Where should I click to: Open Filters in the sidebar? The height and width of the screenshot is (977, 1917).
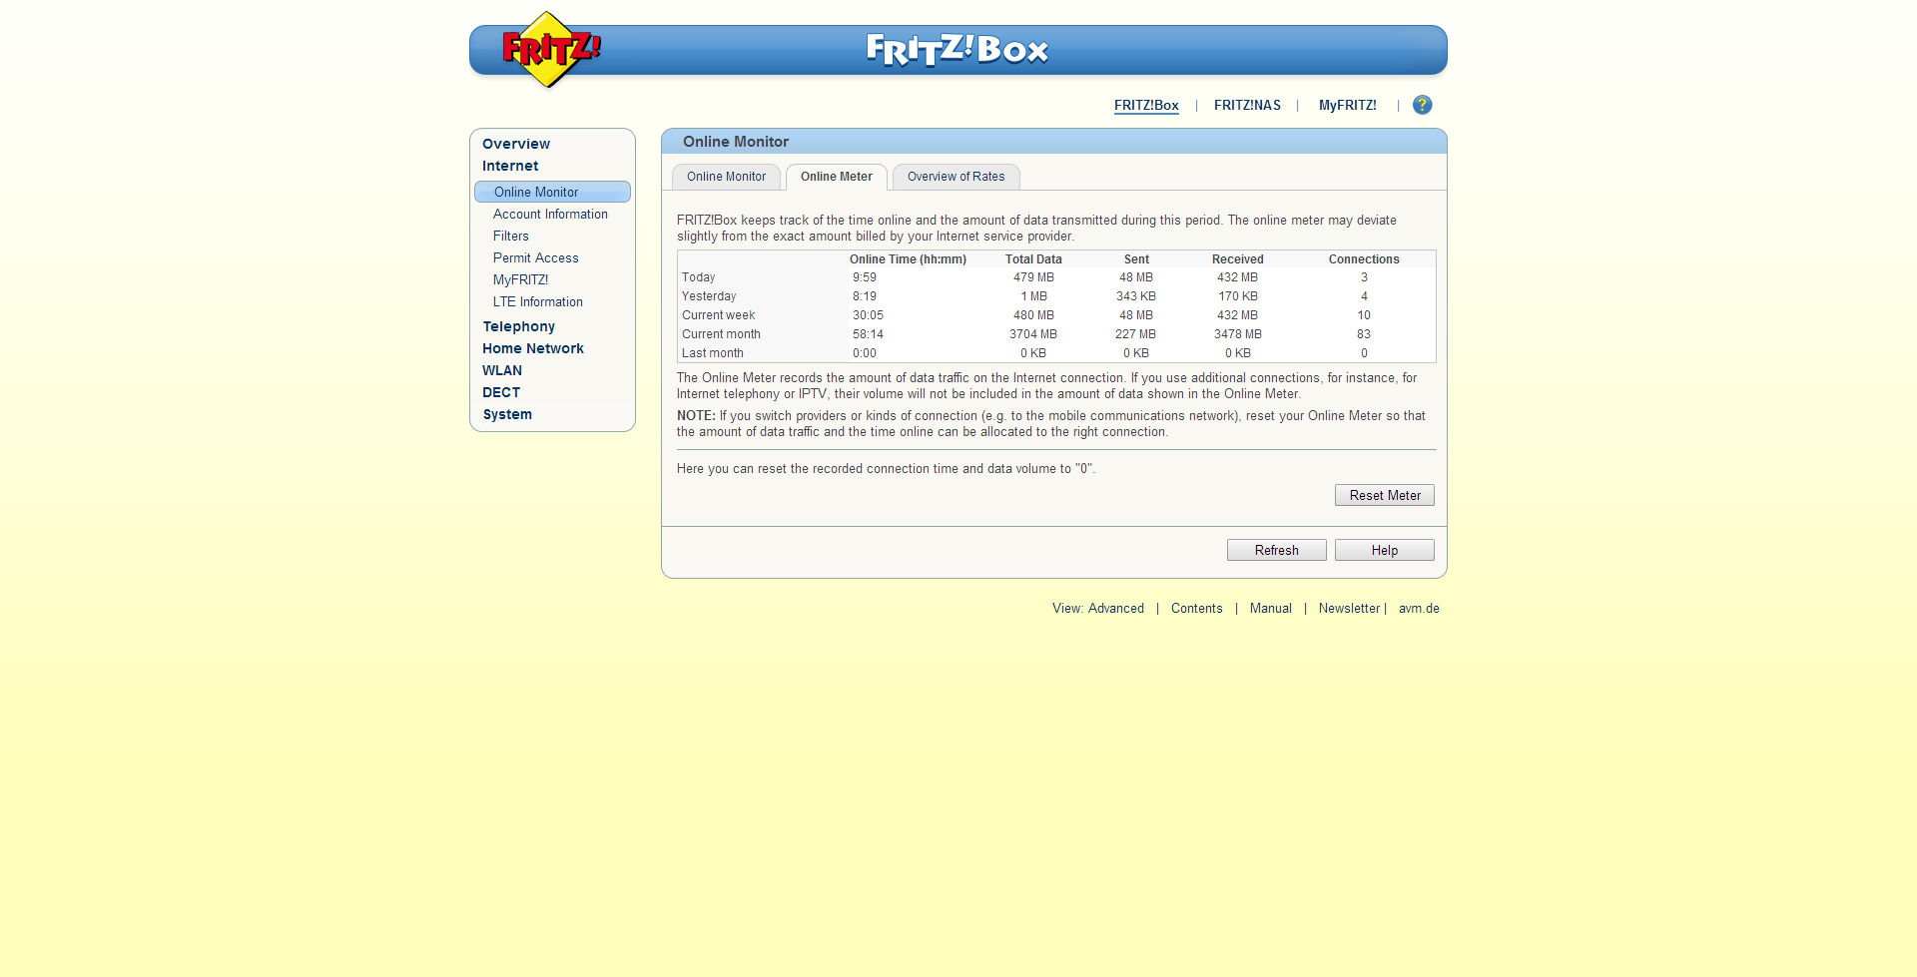click(x=511, y=236)
